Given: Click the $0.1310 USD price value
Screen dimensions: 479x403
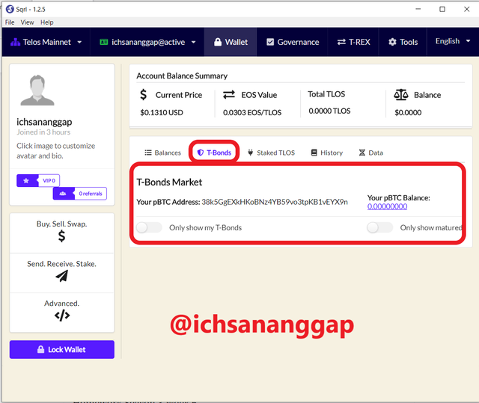Looking at the screenshot, I should 162,113.
